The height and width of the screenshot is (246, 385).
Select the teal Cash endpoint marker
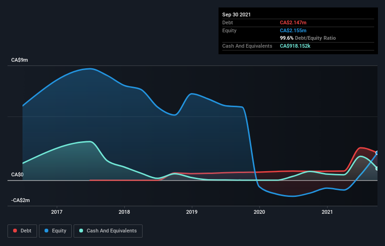point(377,169)
